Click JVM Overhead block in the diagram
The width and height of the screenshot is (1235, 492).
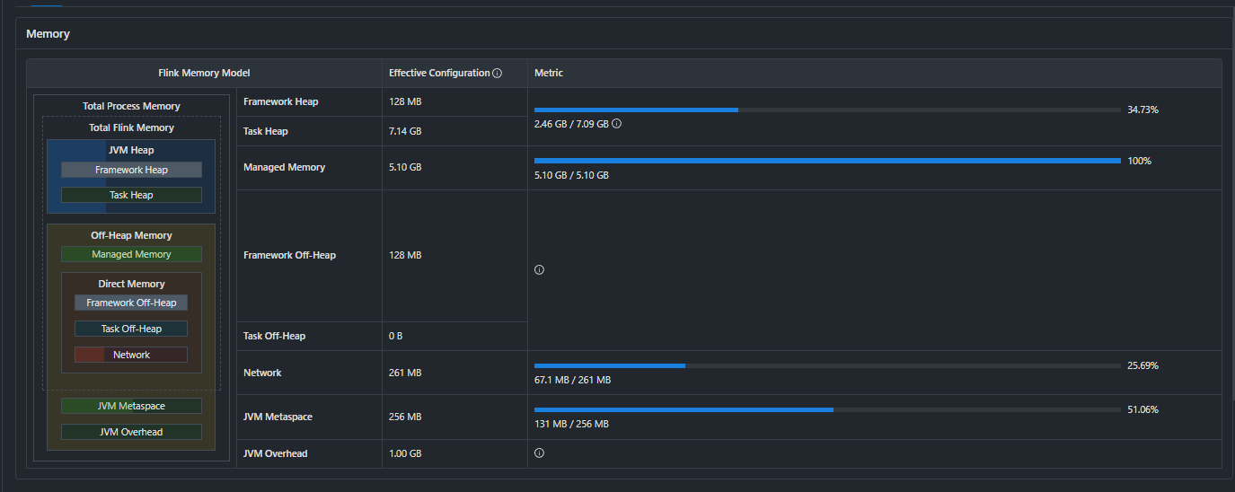pyautogui.click(x=131, y=432)
